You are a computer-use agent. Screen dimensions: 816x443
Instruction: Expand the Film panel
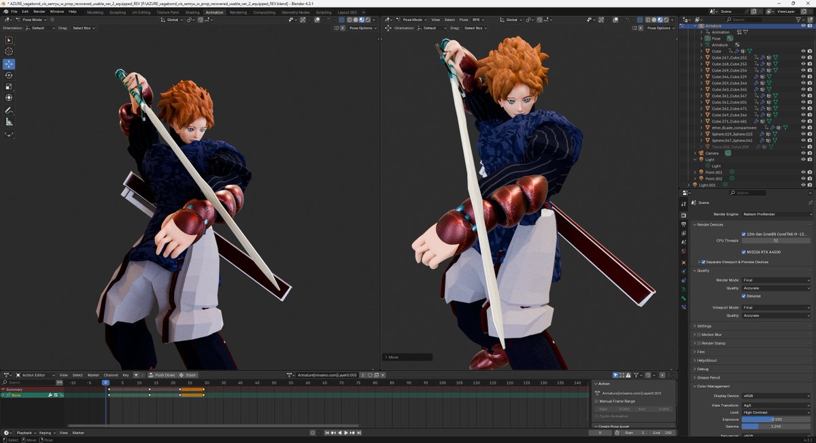[700, 351]
